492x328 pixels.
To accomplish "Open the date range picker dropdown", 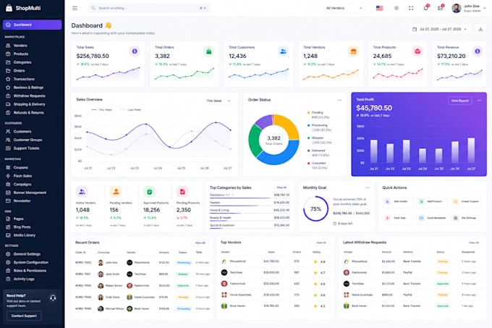I will pyautogui.click(x=440, y=29).
